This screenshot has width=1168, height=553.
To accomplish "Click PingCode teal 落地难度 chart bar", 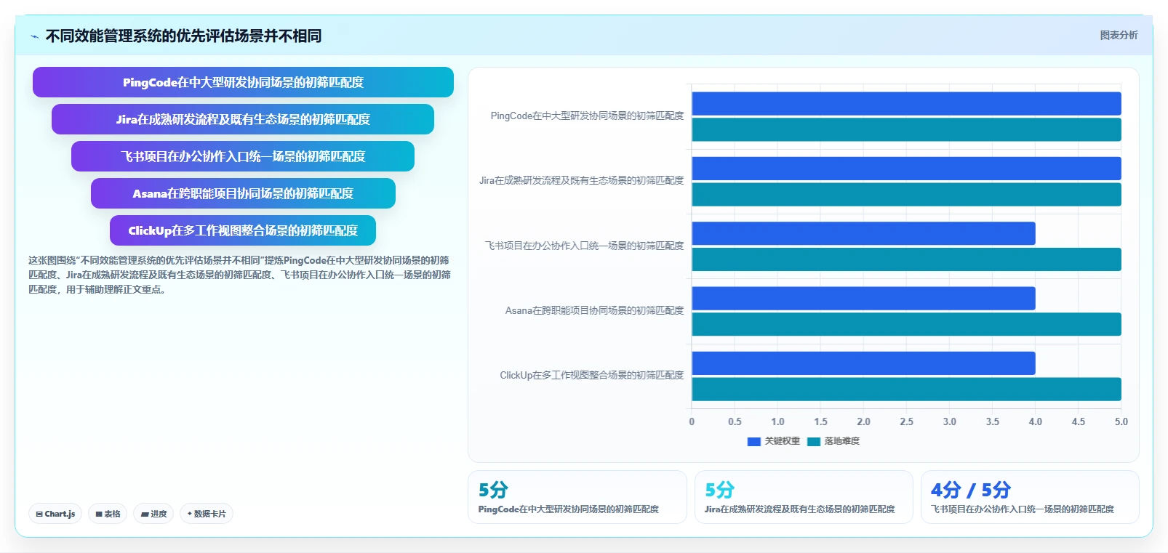I will 906,129.
